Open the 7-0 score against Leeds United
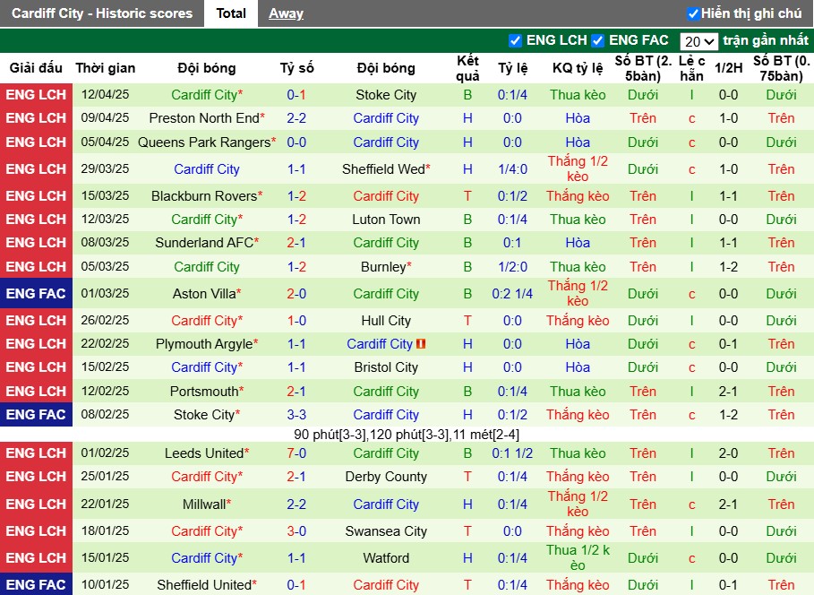The height and width of the screenshot is (595, 814). click(296, 453)
